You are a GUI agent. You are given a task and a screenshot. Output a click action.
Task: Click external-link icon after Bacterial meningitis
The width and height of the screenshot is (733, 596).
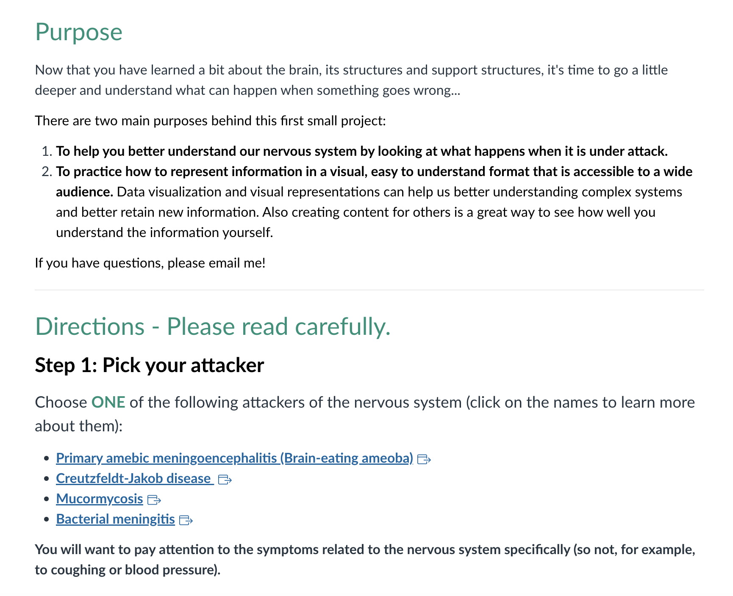186,520
